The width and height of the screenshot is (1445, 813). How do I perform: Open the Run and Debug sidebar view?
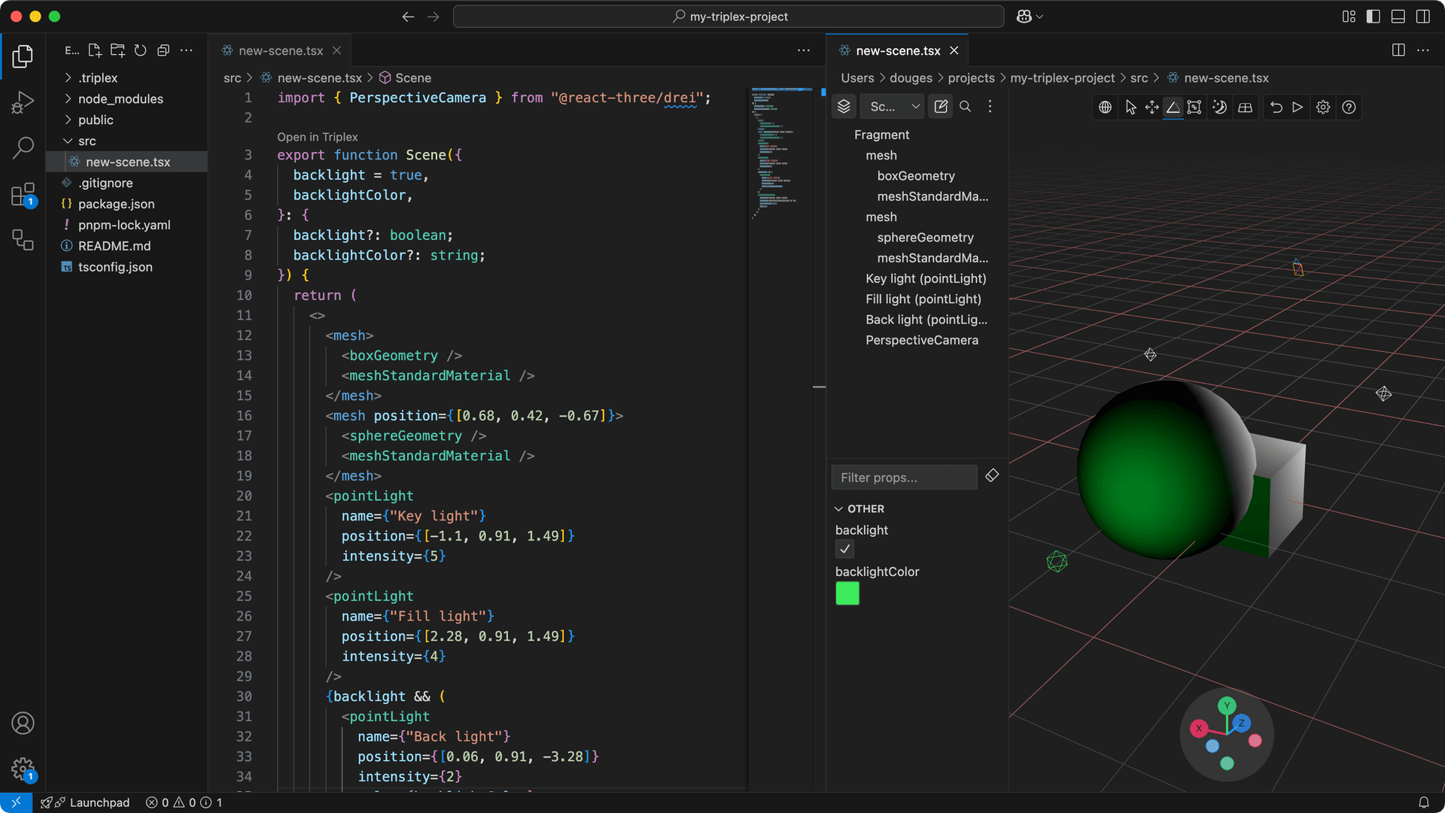23,102
